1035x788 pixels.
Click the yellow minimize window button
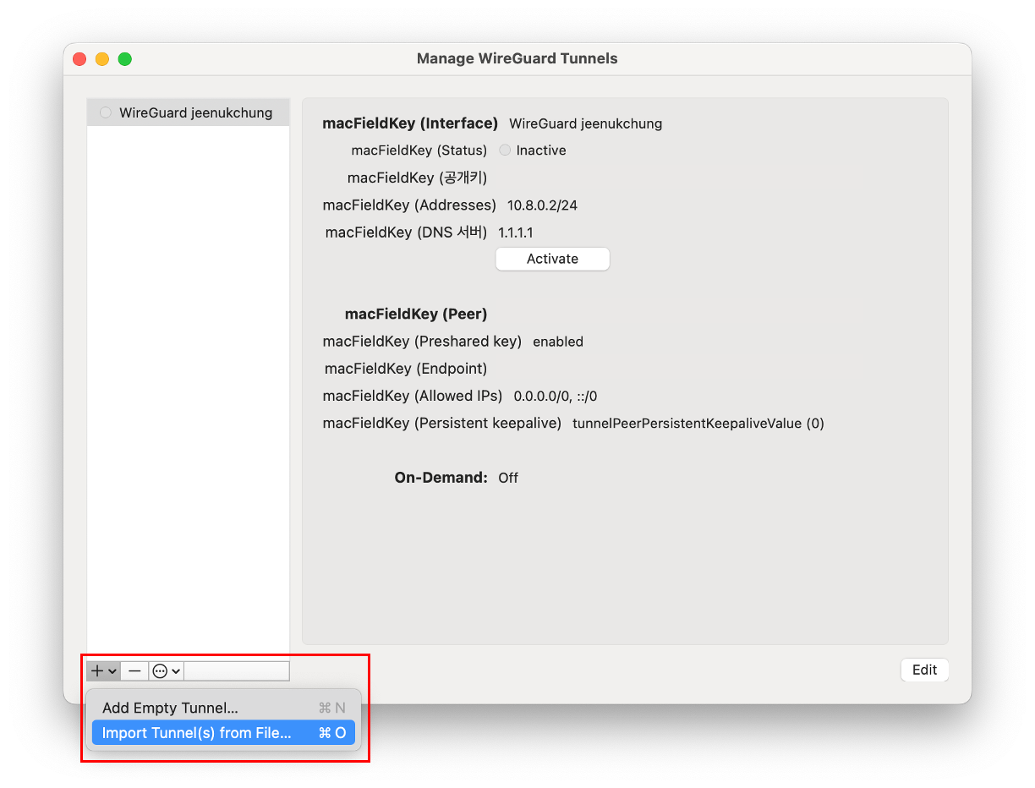click(x=102, y=59)
